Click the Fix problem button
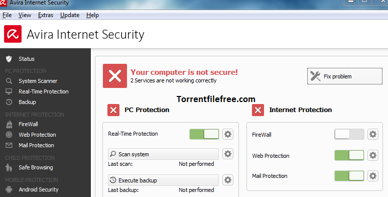The image size is (388, 197). 345,76
